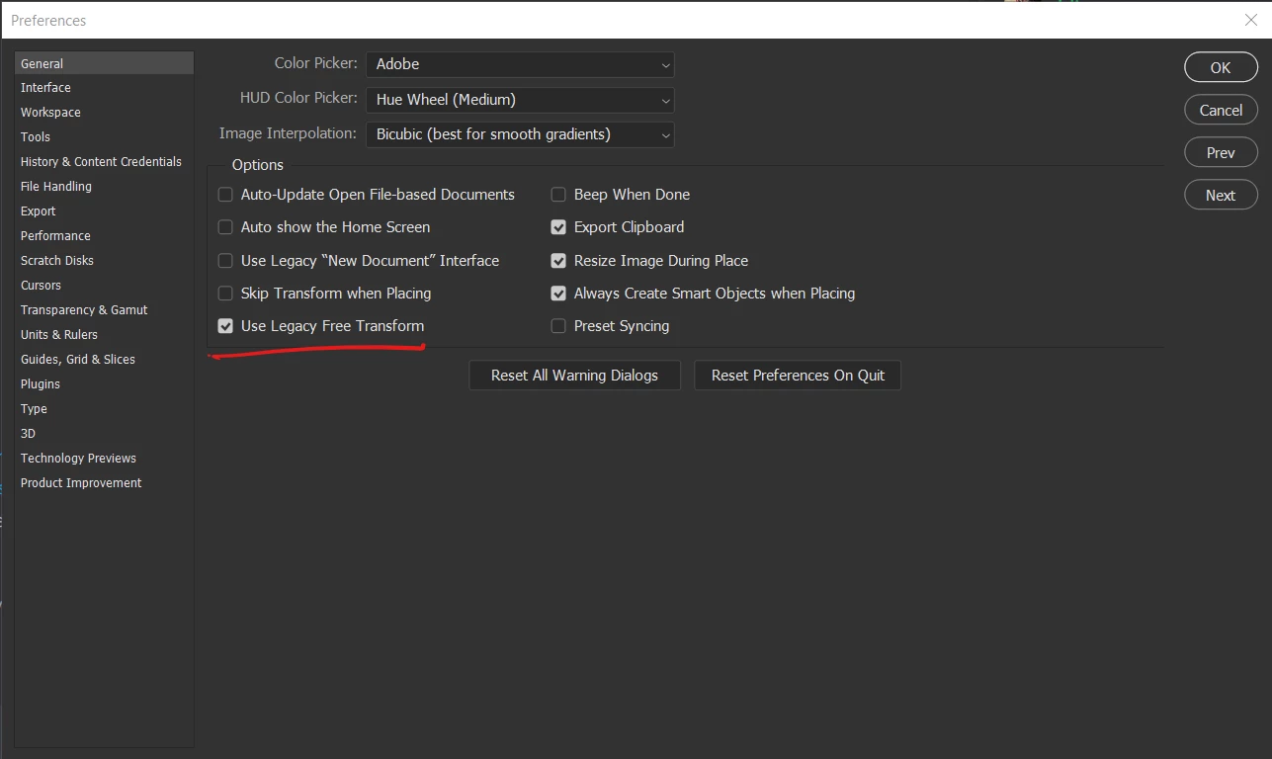The width and height of the screenshot is (1272, 759).
Task: Check Skip Transform when Placing
Action: (225, 294)
